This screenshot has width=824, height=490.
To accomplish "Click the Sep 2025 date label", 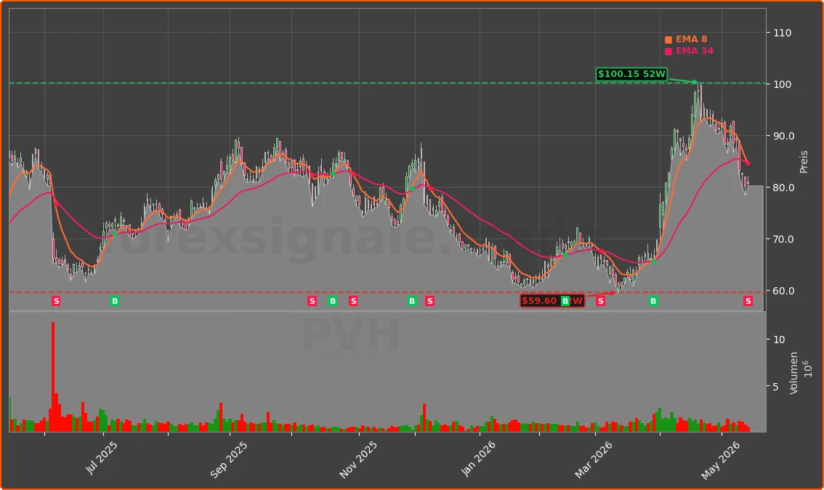I will (228, 459).
